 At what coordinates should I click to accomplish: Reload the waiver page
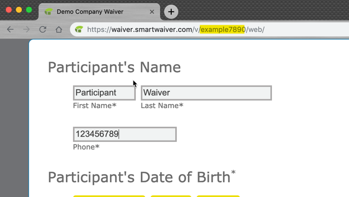point(43,29)
